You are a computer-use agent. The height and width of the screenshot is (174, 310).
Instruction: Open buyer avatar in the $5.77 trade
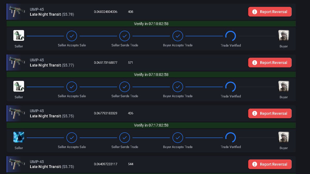(x=284, y=86)
